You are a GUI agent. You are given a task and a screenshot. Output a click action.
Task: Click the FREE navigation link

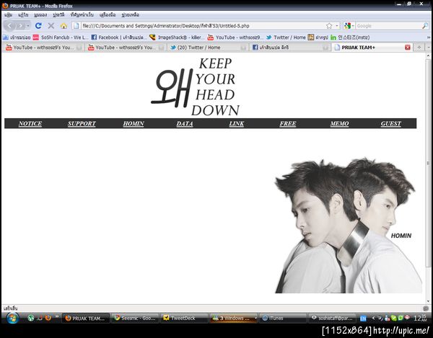(288, 123)
